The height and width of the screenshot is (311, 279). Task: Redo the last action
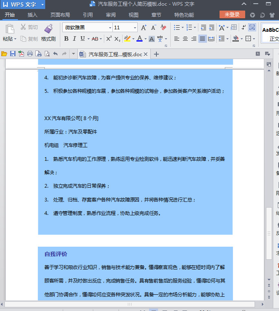(x=64, y=54)
